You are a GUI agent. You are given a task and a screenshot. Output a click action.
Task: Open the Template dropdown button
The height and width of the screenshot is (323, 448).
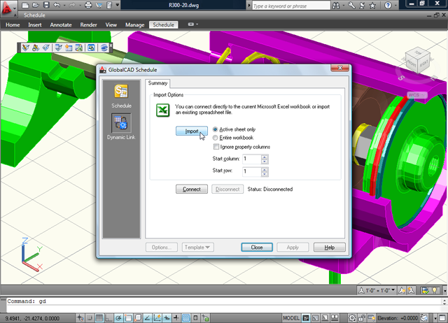[198, 247]
